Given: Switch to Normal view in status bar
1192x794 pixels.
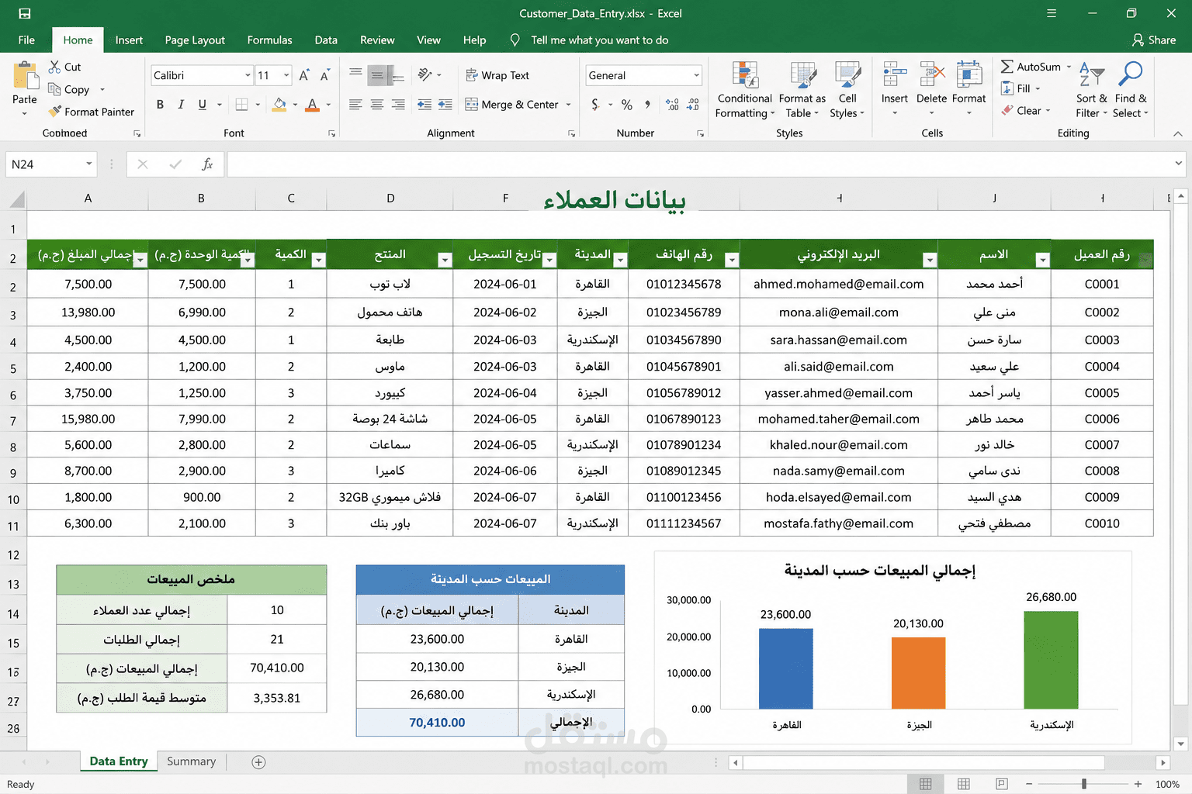Looking at the screenshot, I should [926, 784].
